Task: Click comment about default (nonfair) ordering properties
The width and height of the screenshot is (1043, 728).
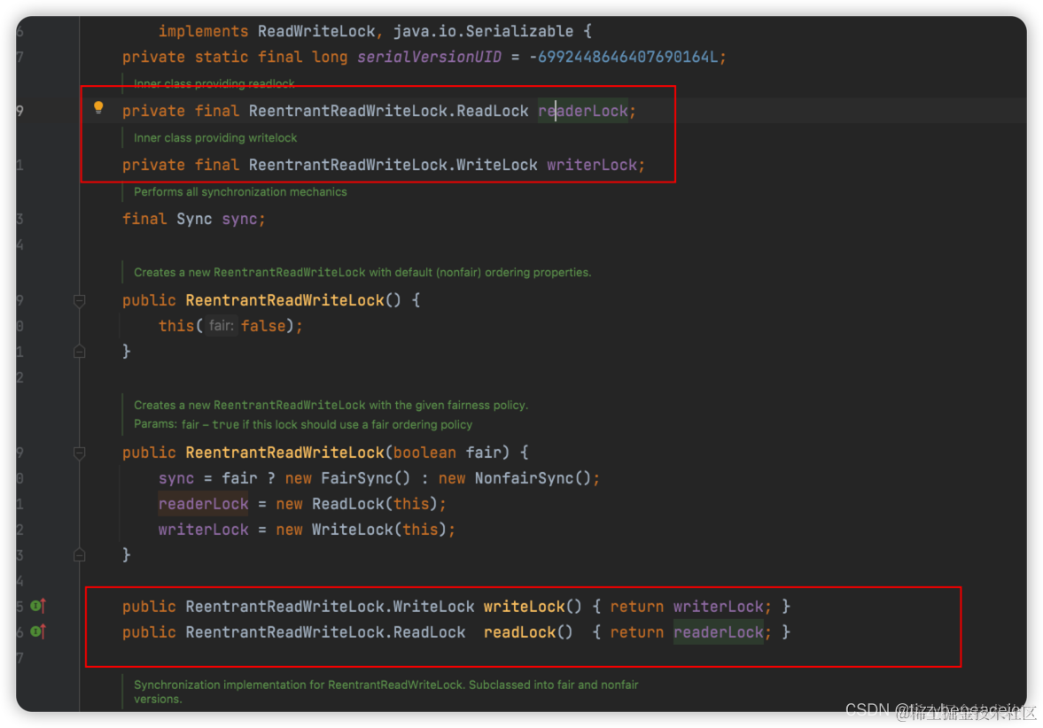Action: click(x=362, y=273)
